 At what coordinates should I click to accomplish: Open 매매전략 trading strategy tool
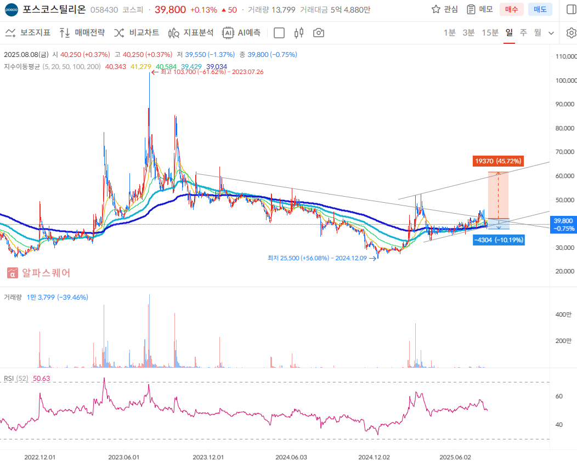point(82,33)
